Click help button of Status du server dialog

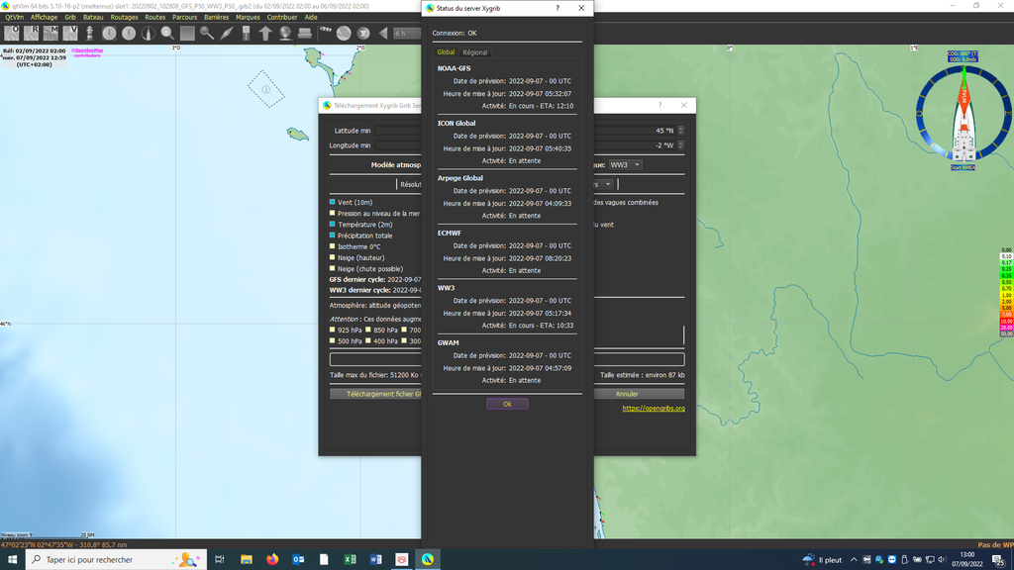(x=558, y=8)
